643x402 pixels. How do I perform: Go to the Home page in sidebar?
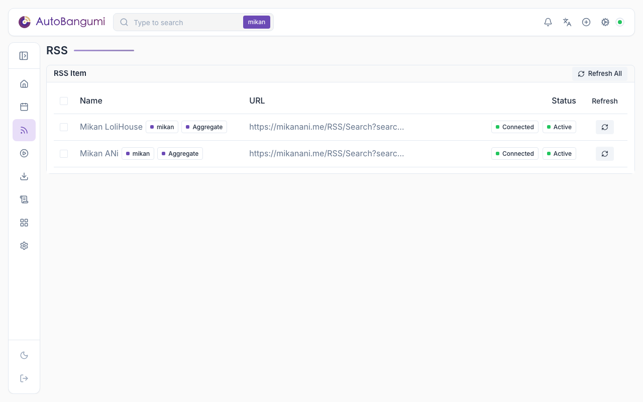tap(24, 84)
